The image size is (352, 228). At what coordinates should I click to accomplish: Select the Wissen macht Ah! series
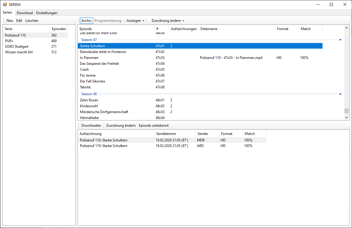click(19, 52)
